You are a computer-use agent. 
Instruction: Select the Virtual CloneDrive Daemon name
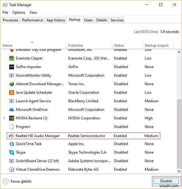click(x=38, y=169)
